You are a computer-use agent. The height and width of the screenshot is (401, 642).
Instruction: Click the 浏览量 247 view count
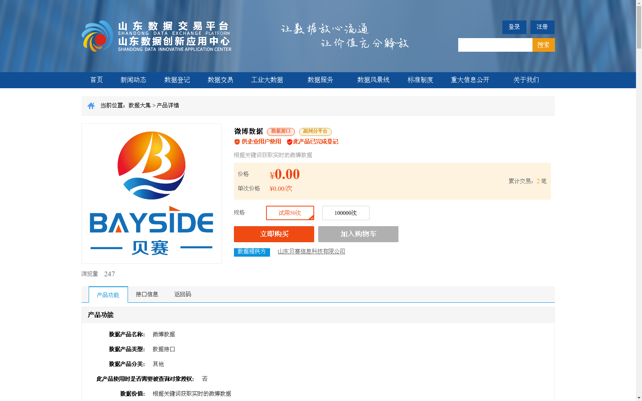(98, 274)
